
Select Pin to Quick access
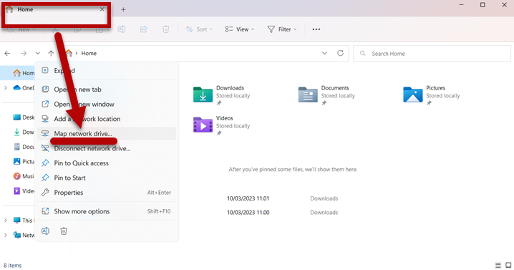coord(107,163)
